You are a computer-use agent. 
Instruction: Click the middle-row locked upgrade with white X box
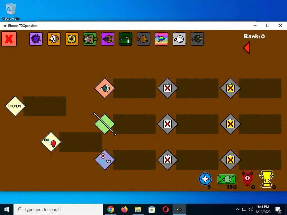point(168,124)
